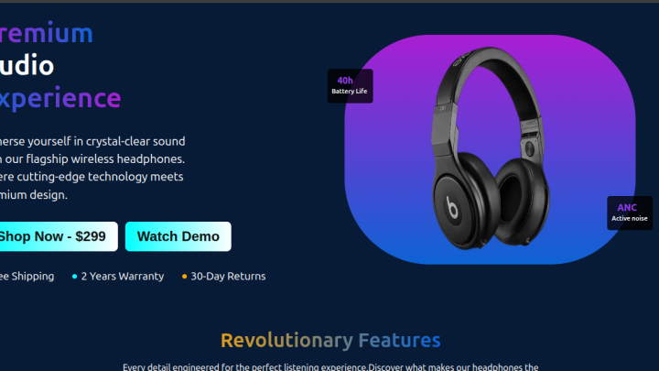Click the crystal-clear sound description paragraph
Screen dimensions: 659x371
(x=92, y=168)
